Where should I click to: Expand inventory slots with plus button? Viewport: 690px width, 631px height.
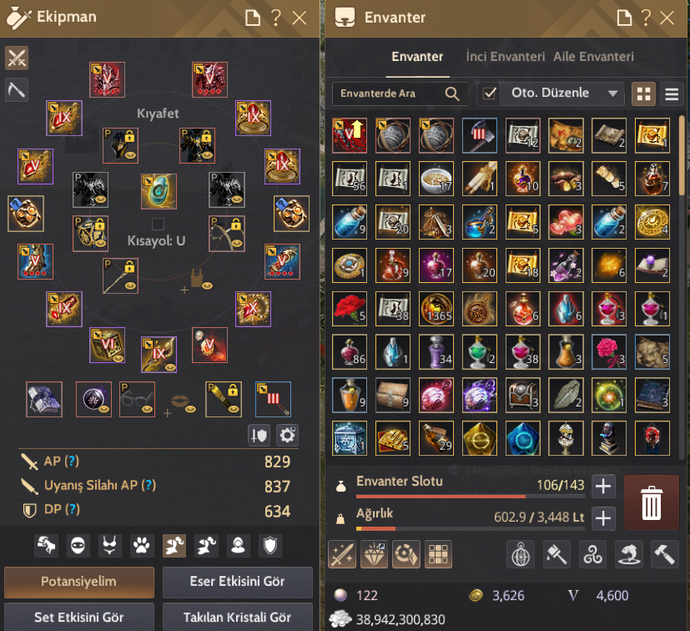[x=603, y=487]
